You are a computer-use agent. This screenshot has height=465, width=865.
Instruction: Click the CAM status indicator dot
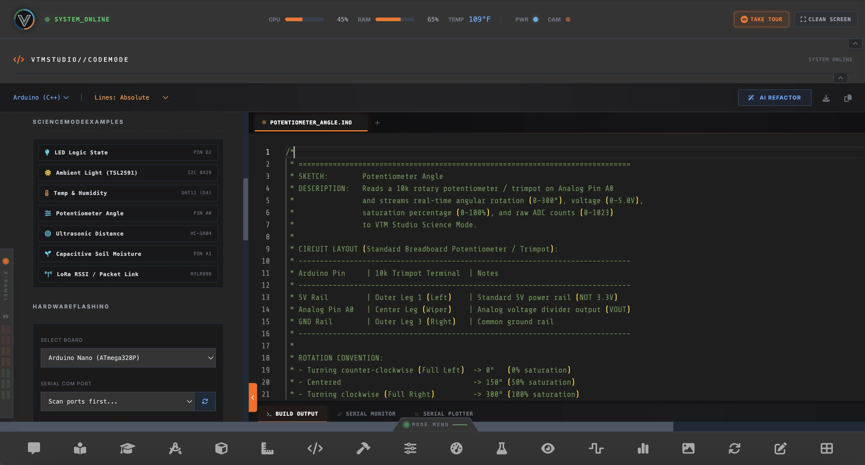(568, 19)
